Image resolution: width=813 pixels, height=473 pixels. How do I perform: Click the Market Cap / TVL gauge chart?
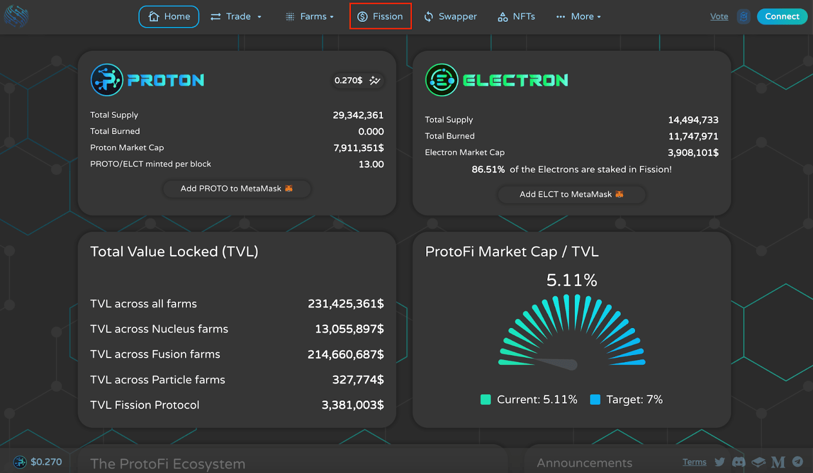pyautogui.click(x=572, y=331)
